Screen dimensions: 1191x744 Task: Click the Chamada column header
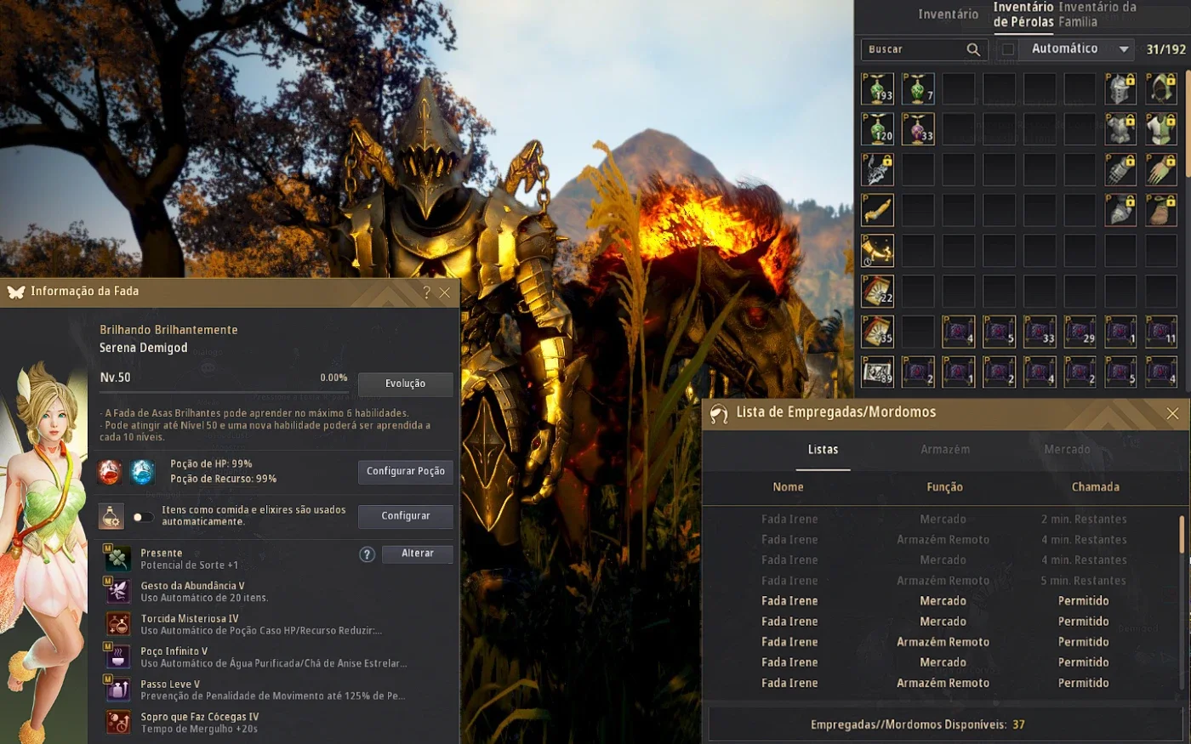tap(1095, 487)
